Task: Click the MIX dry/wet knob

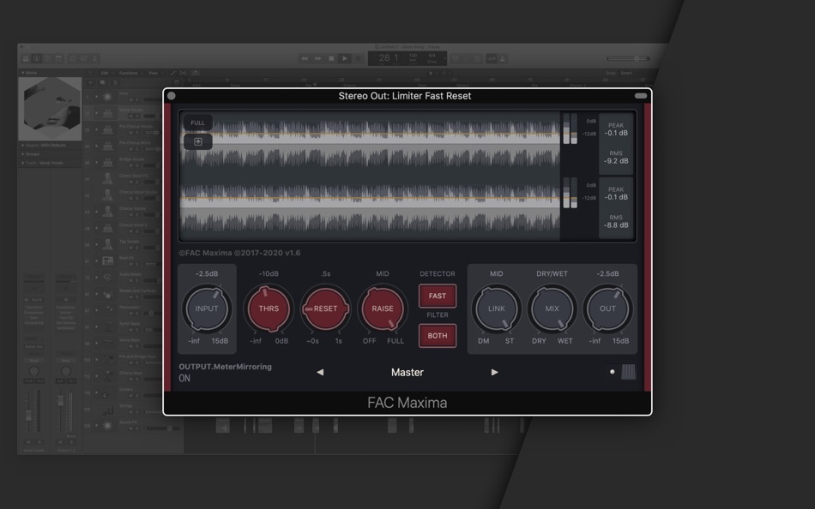Action: click(552, 309)
